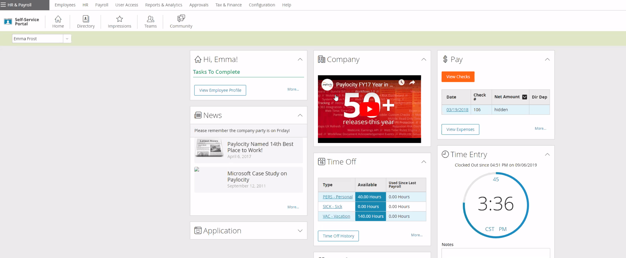Collapse the Hi, Emma! panel
The height and width of the screenshot is (258, 626).
[x=300, y=59]
